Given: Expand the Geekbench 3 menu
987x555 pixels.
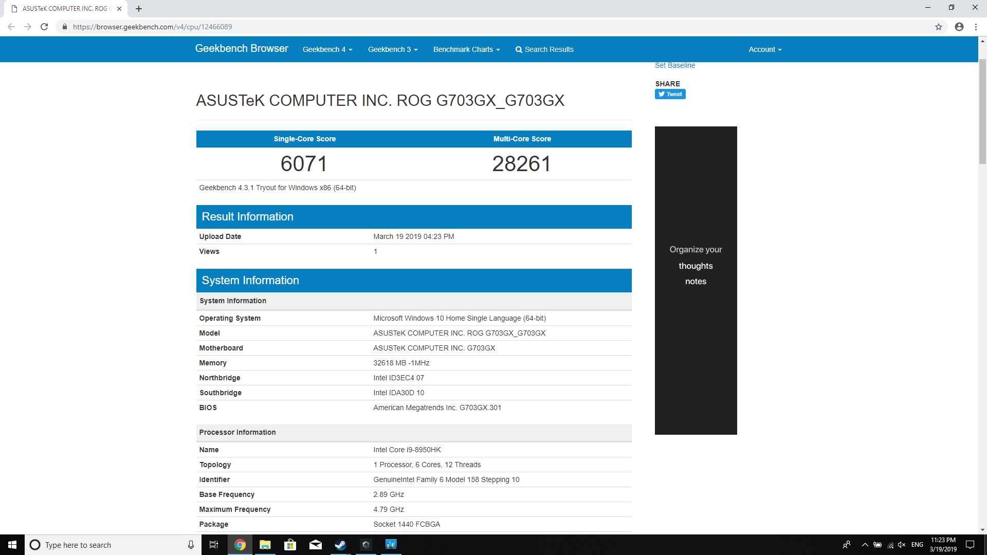Looking at the screenshot, I should click(393, 49).
